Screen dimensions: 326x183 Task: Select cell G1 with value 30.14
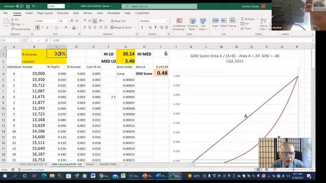[126, 54]
